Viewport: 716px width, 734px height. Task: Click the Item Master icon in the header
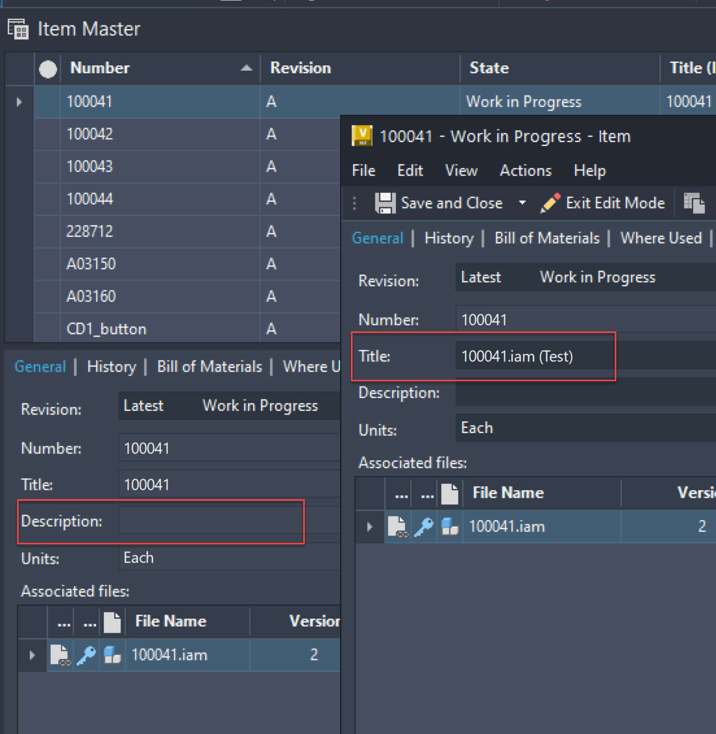click(17, 29)
